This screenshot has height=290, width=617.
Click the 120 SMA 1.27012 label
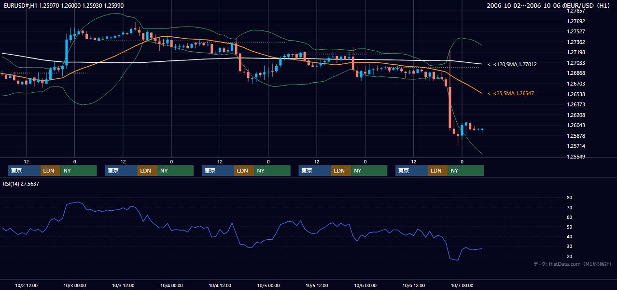tap(512, 64)
